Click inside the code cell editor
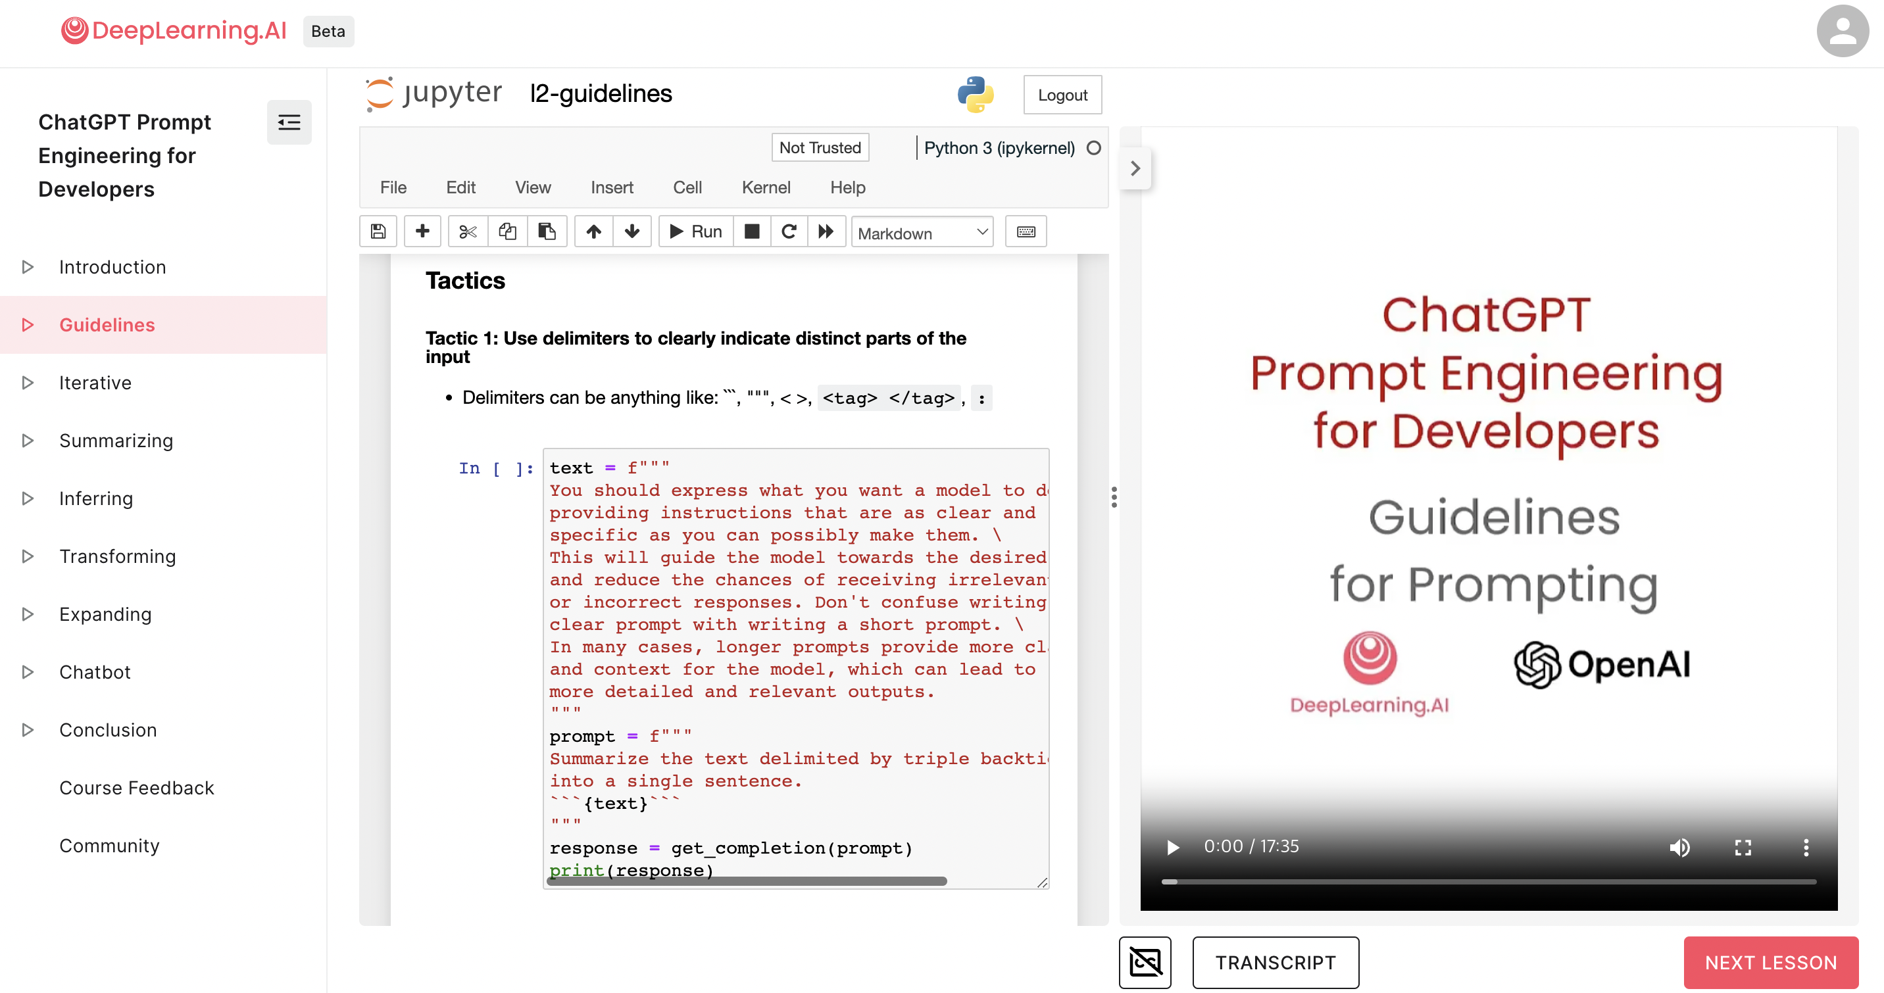Screen dimensions: 1884x993 [x=796, y=668]
